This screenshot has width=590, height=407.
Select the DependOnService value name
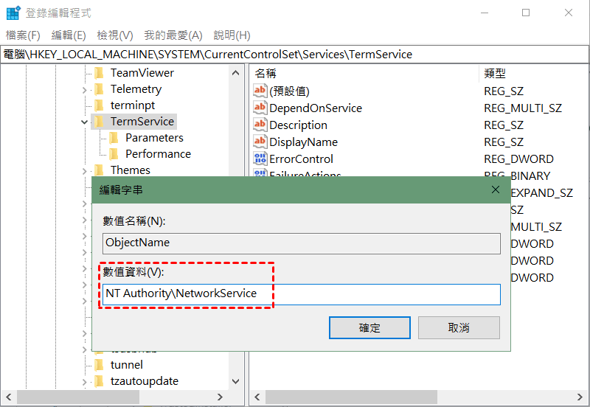(316, 108)
